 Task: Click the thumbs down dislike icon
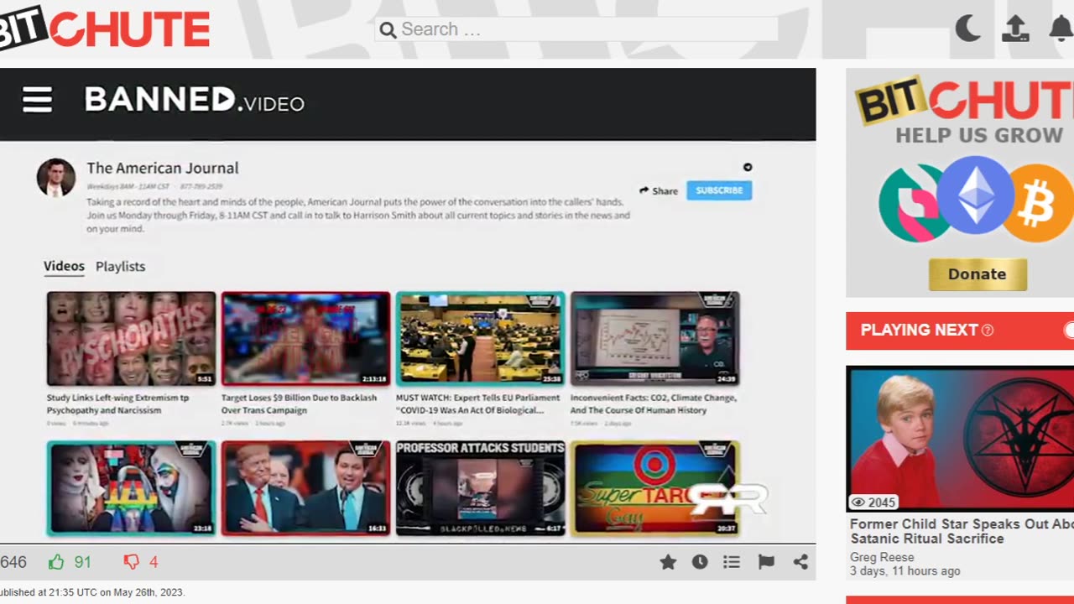[131, 562]
